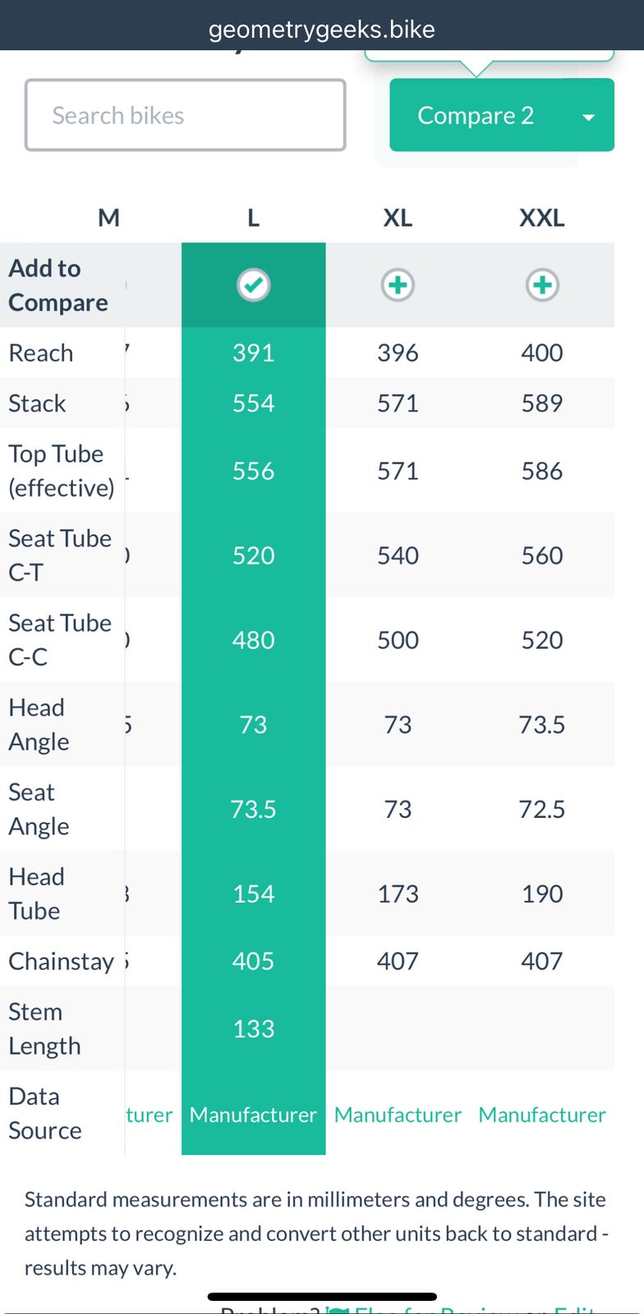
Task: Uncheck the L size compare checkmark
Action: coord(253,285)
